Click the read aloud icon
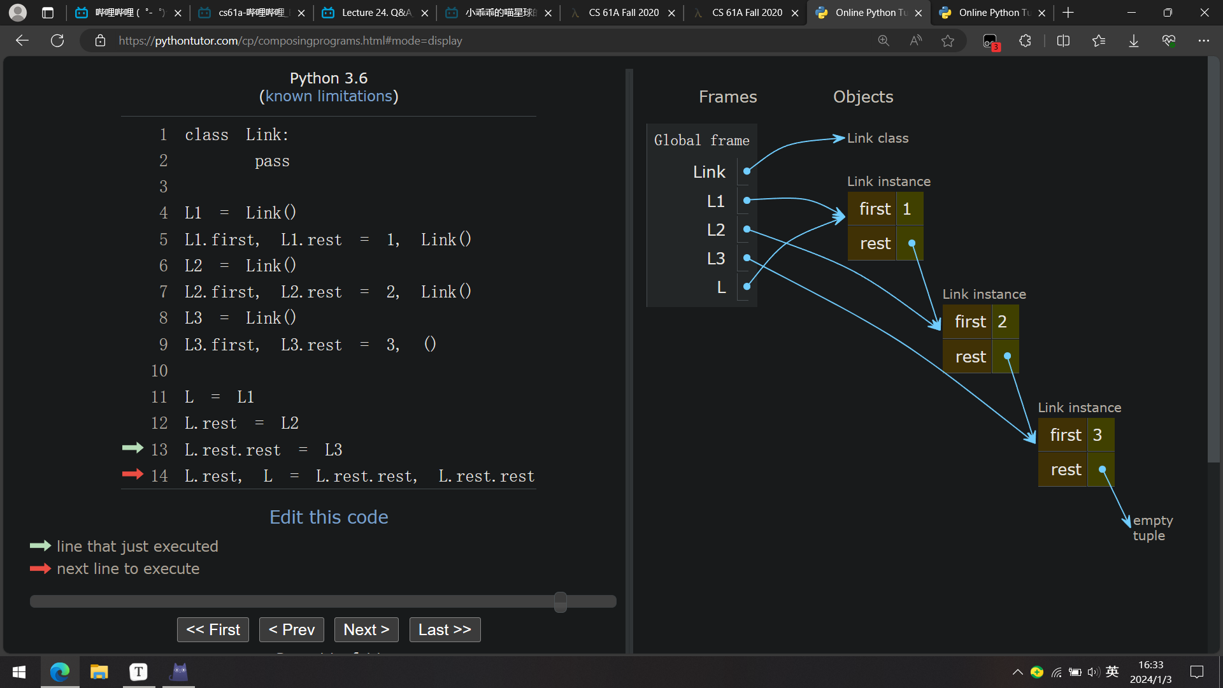 [x=915, y=41]
